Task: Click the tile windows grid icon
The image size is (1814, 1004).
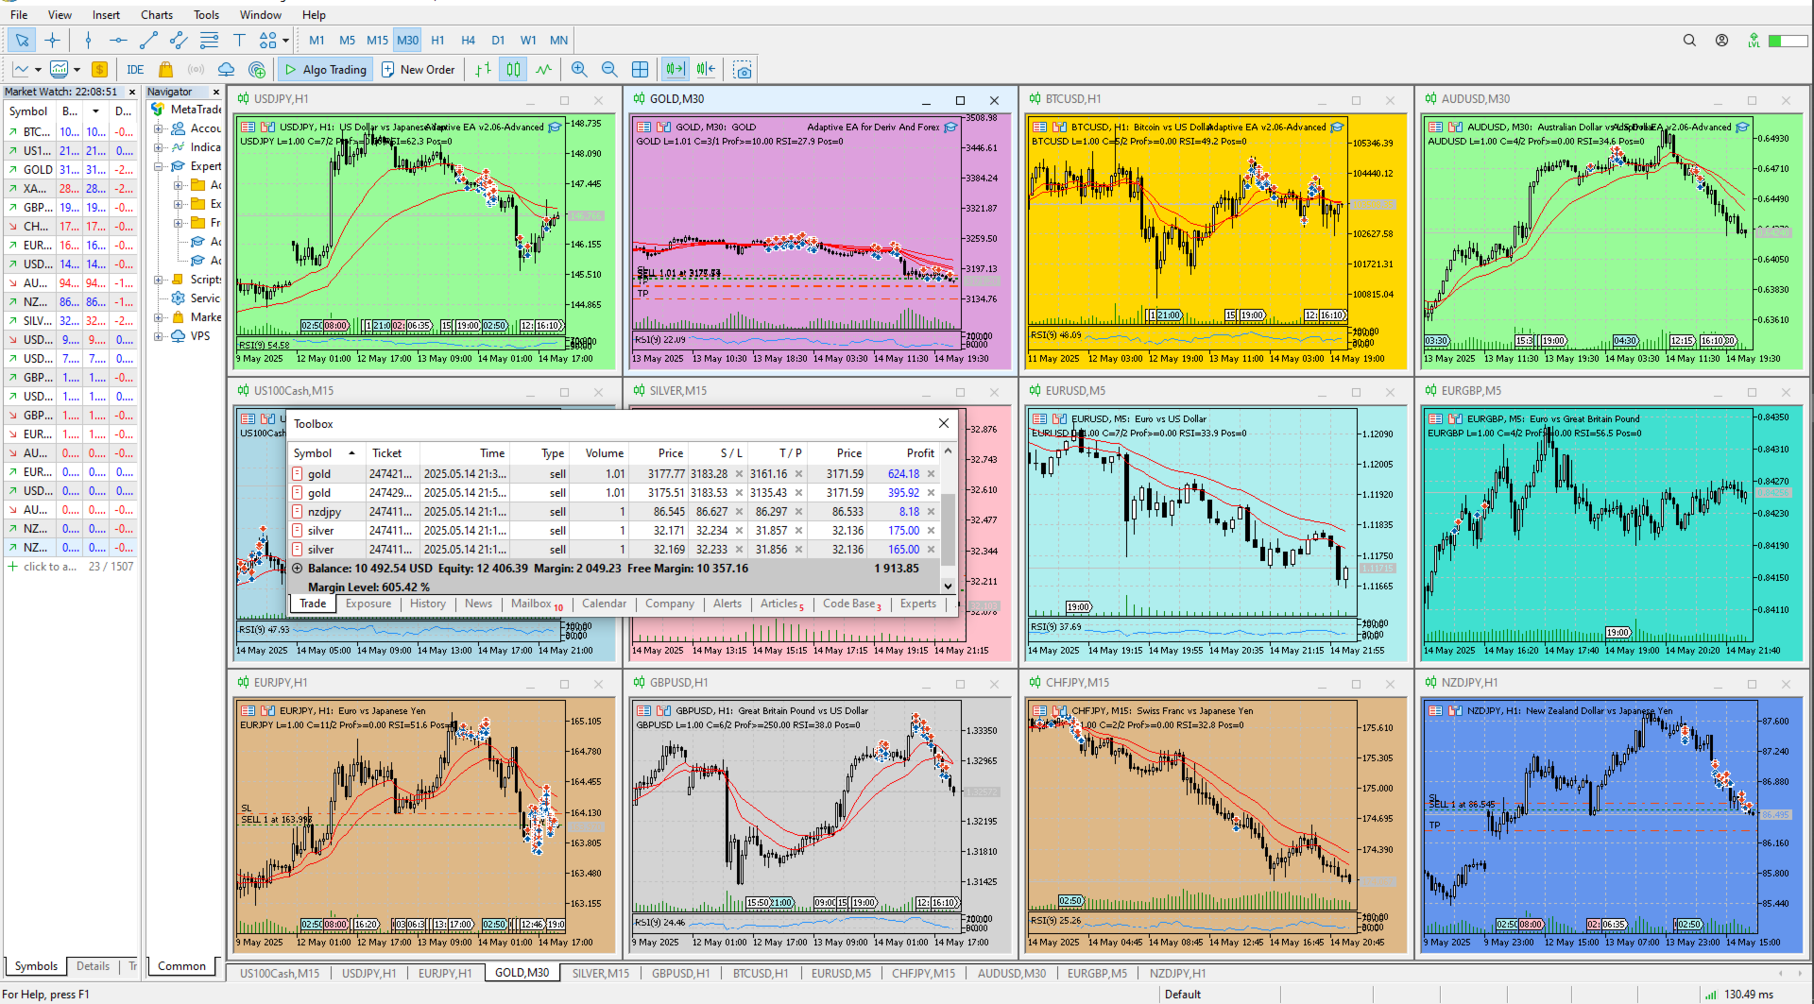Action: (x=640, y=69)
